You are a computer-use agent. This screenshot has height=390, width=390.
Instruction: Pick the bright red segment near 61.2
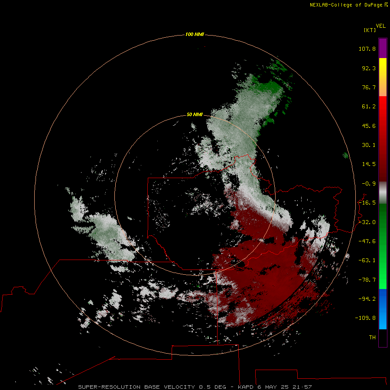383,107
